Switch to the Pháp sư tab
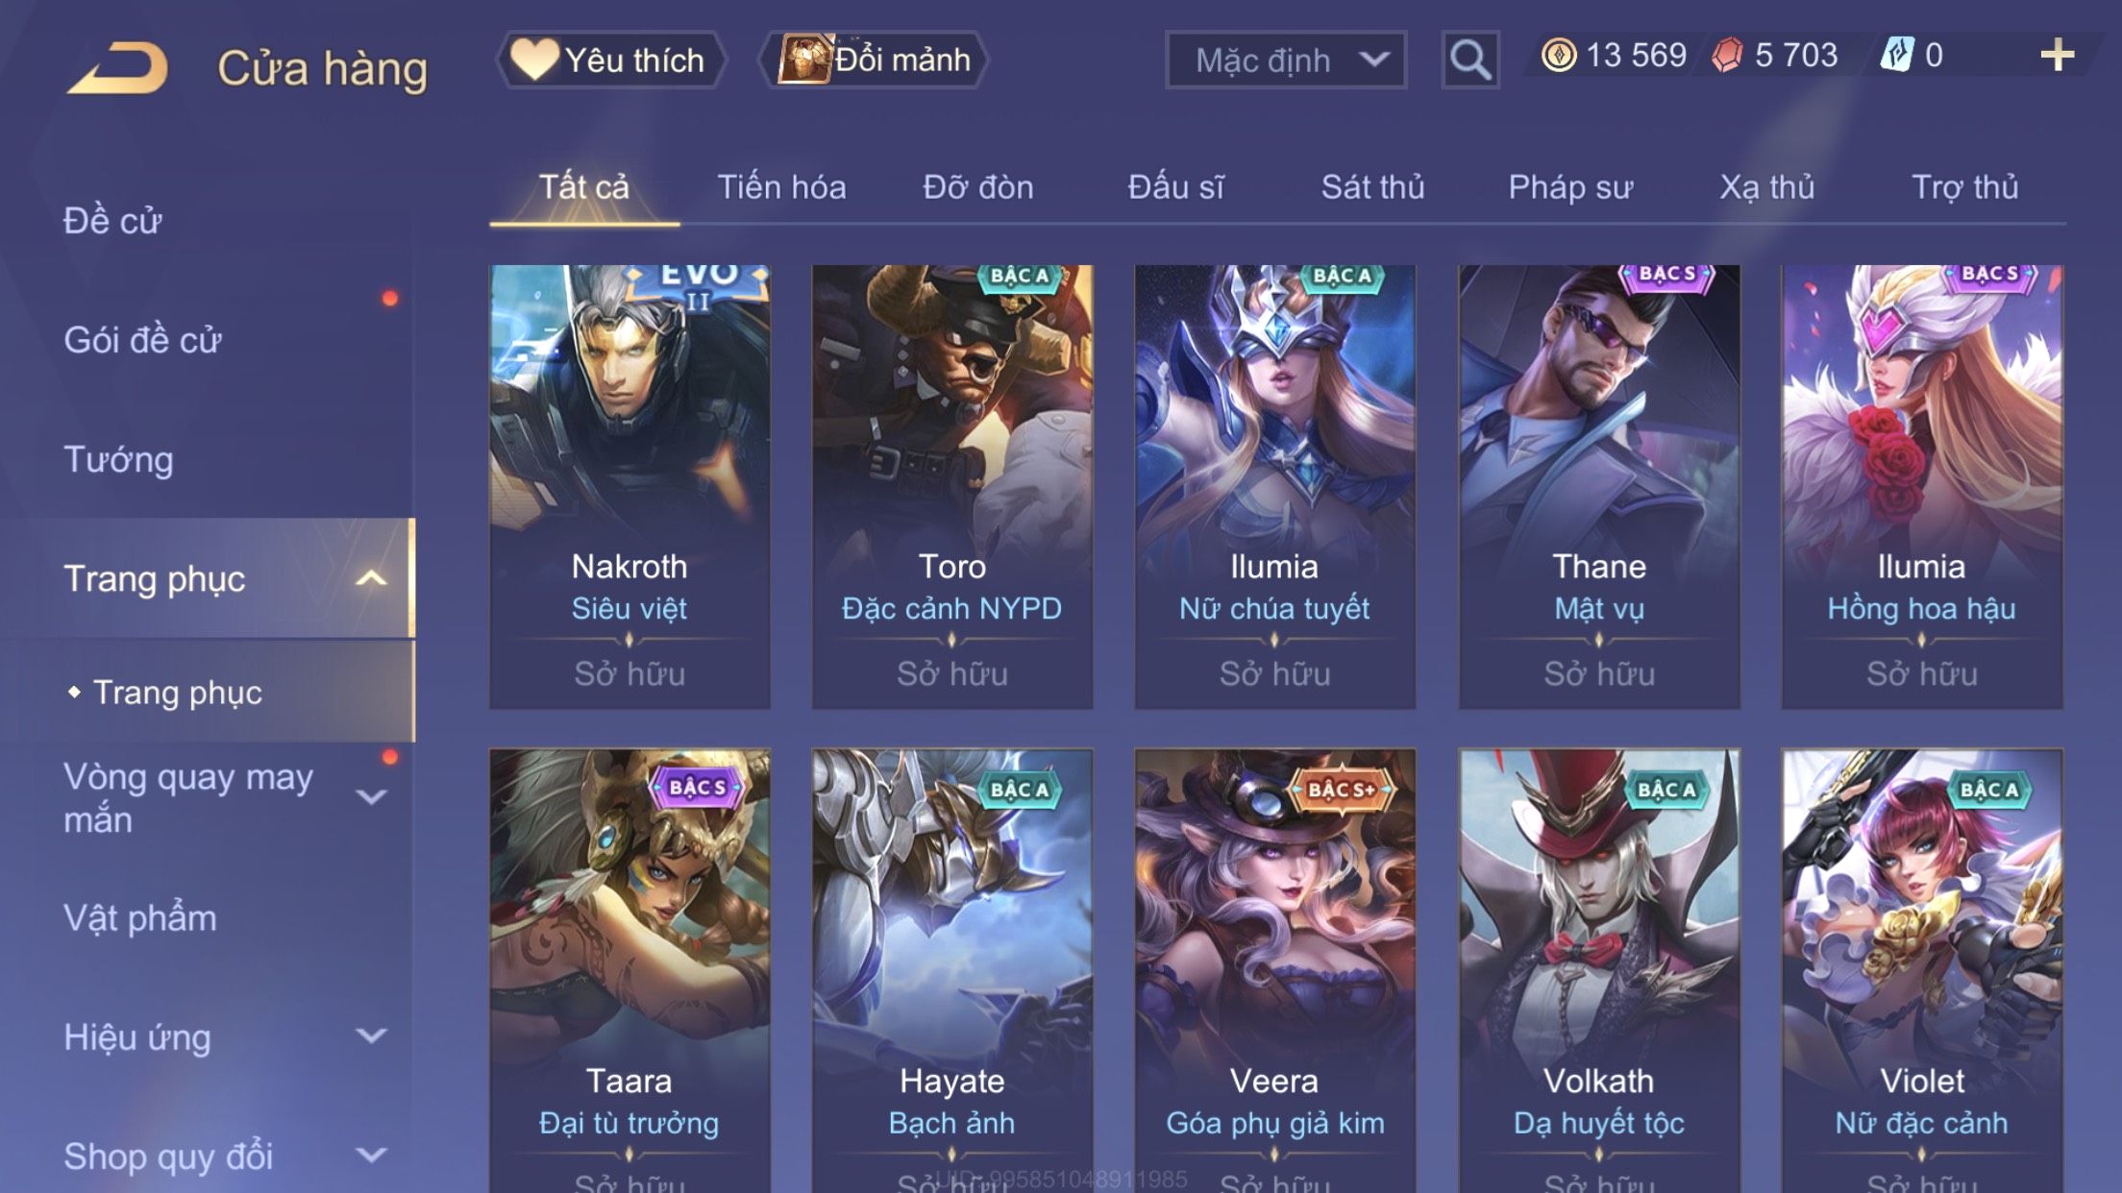The image size is (2122, 1193). [1570, 187]
